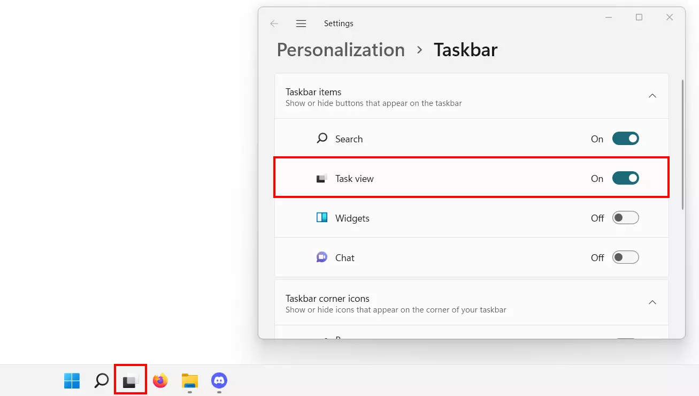Screen dimensions: 699x396
Task: Open Task view from the taskbar
Action: (130, 380)
